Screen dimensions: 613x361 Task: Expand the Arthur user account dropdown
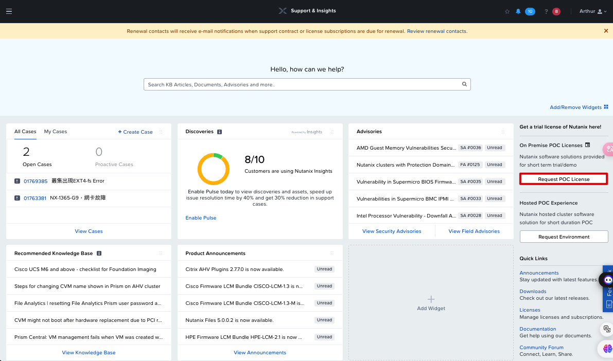pos(593,11)
